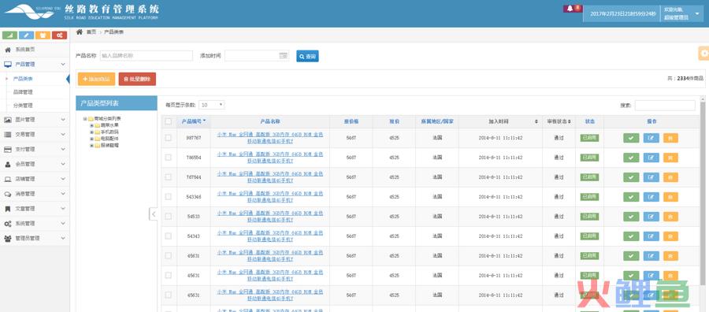Open 文章管理 sidebar menu

(x=35, y=209)
